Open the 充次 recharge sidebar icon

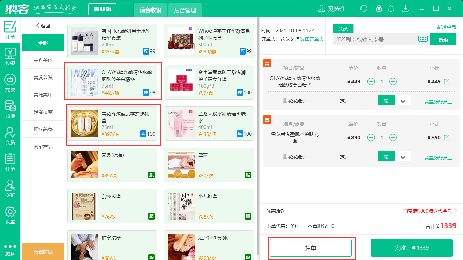coord(10,83)
